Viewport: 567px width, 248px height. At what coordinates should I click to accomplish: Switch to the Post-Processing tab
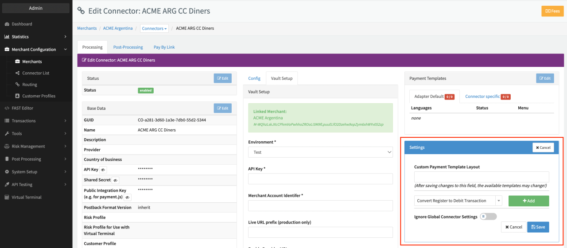click(128, 47)
